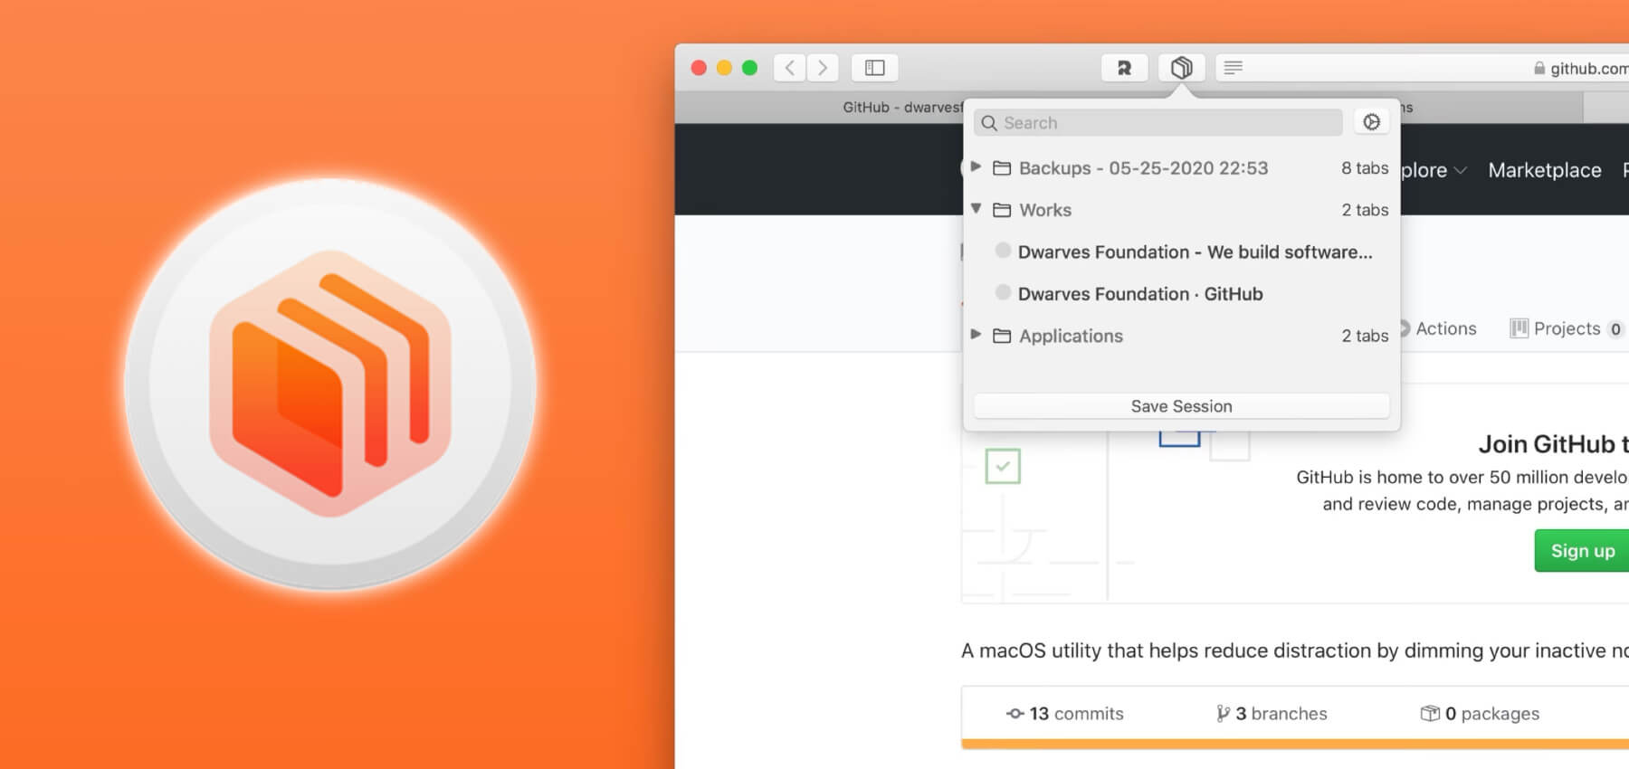The width and height of the screenshot is (1629, 769).
Task: Click the Save Session button
Action: coord(1181,406)
